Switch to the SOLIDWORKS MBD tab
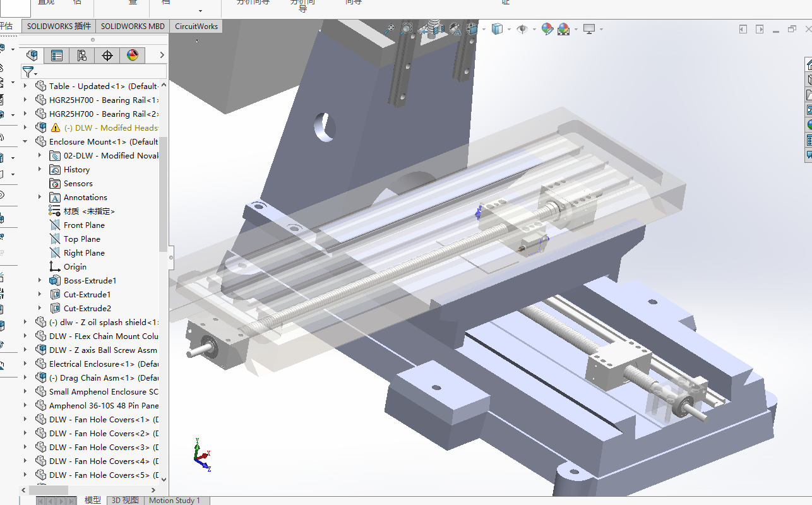Viewport: 812px width, 505px height. click(133, 26)
